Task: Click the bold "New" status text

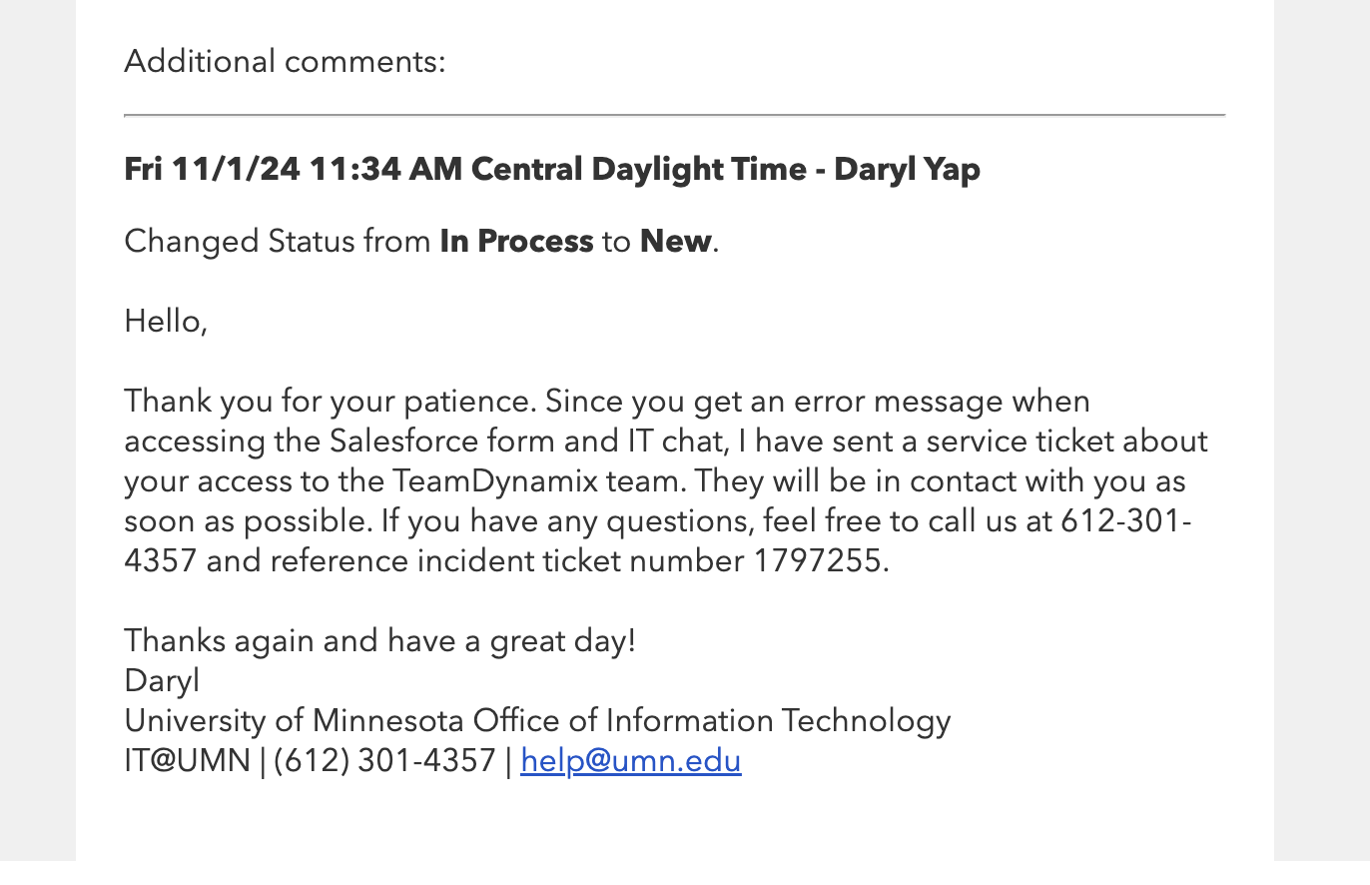Action: [x=675, y=242]
